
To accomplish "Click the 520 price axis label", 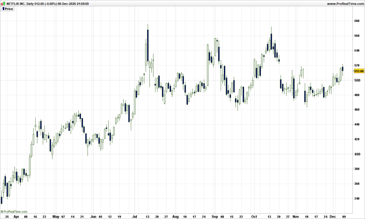I will [357, 66].
